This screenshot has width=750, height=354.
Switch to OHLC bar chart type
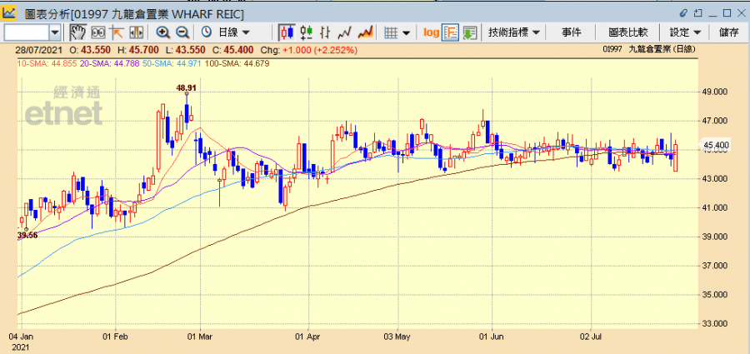pyautogui.click(x=326, y=32)
